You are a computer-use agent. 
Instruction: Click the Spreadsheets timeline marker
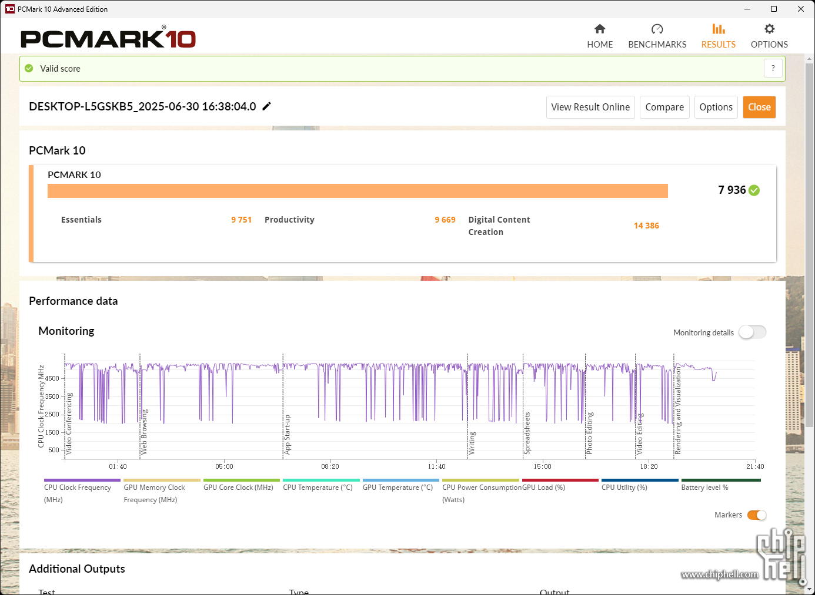pyautogui.click(x=527, y=433)
